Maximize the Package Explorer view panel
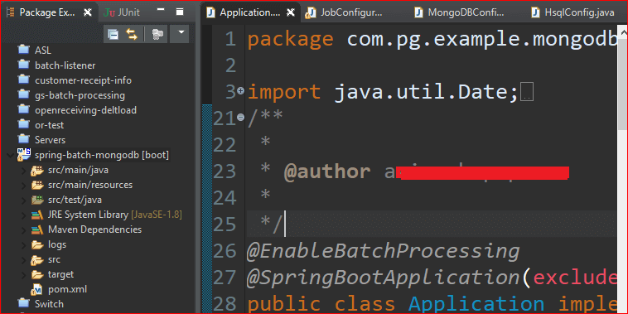The image size is (628, 314). [x=180, y=12]
